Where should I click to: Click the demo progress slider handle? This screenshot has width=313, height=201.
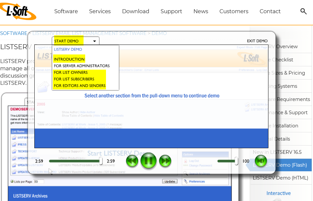pyautogui.click(x=101, y=161)
